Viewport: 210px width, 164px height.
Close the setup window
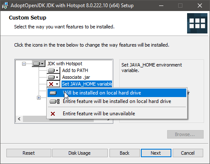click(x=200, y=6)
